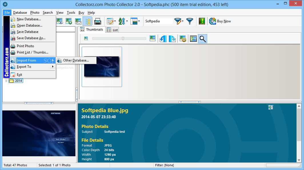Click the large photo preview at bottom-left
Image resolution: width=304 pixels, height=170 pixels.
coord(39,133)
